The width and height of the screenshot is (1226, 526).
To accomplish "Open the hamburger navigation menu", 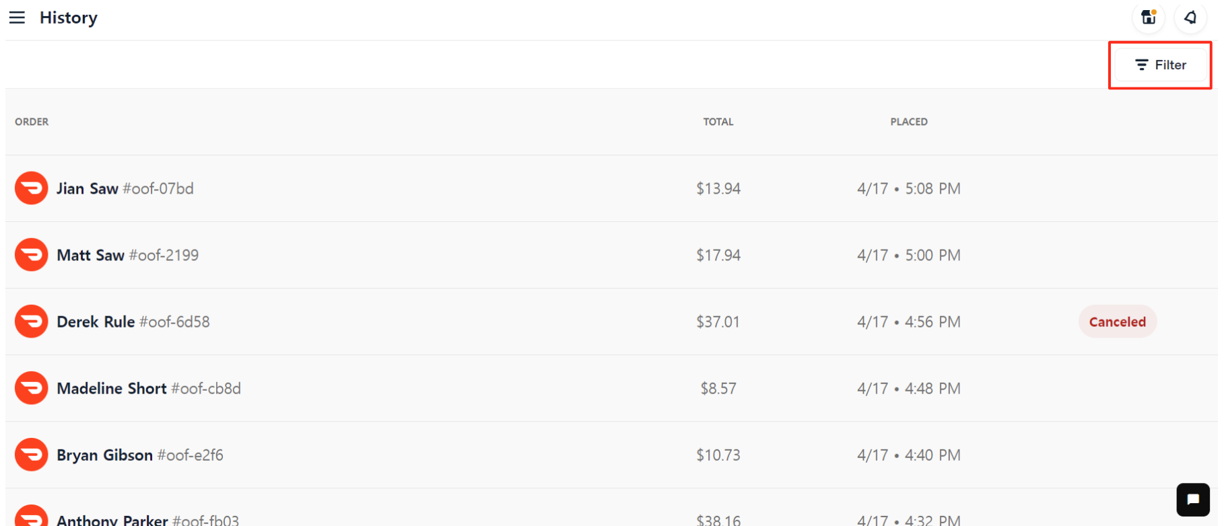I will (17, 17).
